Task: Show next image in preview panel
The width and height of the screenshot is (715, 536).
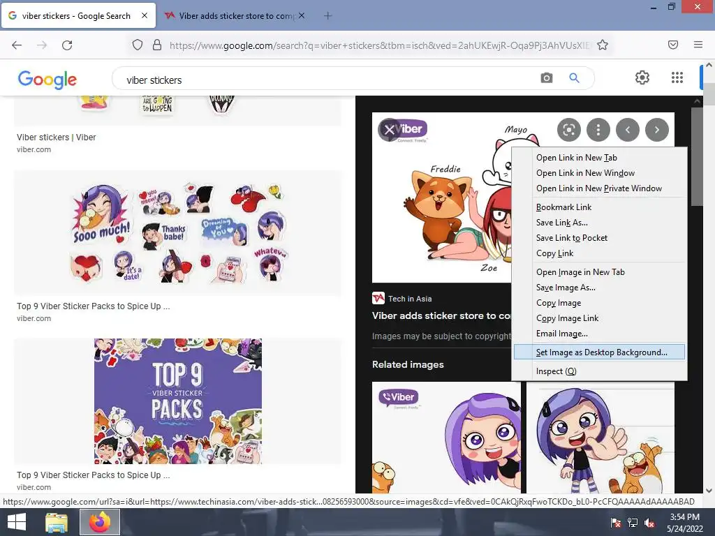Action: (x=656, y=130)
